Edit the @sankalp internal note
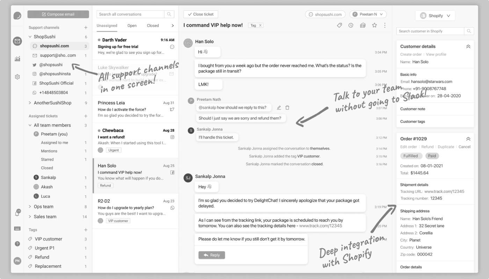Image resolution: width=489 pixels, height=279 pixels. click(279, 108)
